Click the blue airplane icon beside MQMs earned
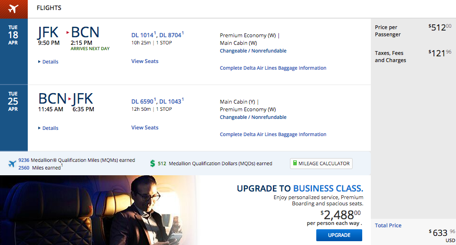Viewport: 456px width, 245px height. pyautogui.click(x=12, y=164)
